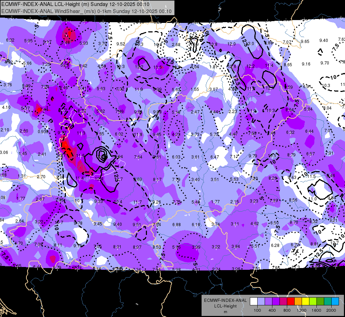Click the grid value 11.5
The height and width of the screenshot is (317, 345).
tap(312, 176)
